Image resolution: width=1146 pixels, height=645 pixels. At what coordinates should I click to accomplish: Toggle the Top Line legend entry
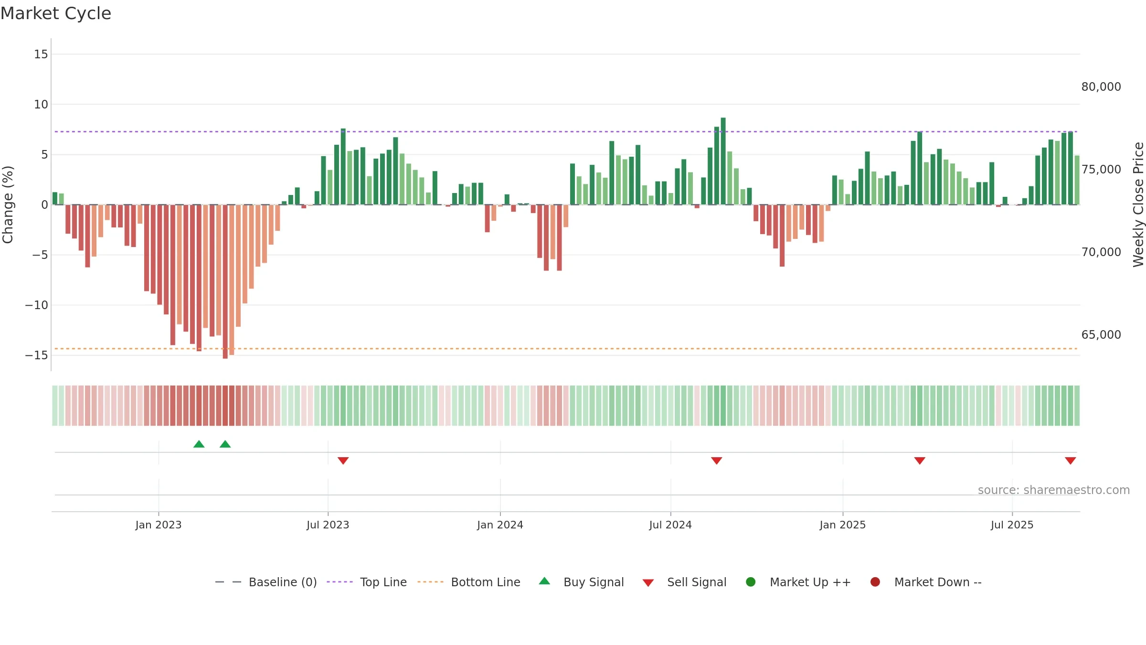[367, 582]
